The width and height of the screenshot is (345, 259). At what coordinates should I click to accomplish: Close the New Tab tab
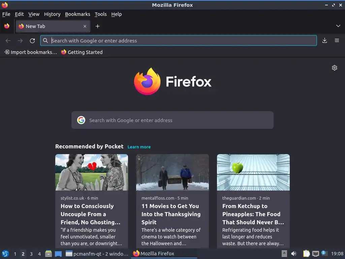coord(85,26)
